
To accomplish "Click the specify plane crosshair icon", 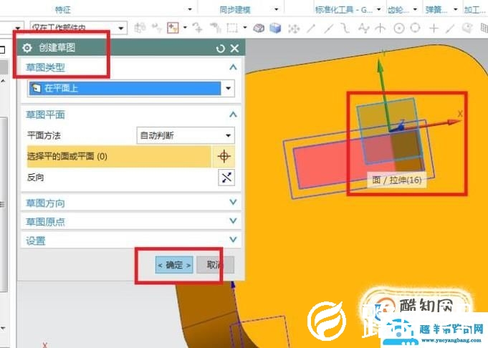I will pos(224,156).
